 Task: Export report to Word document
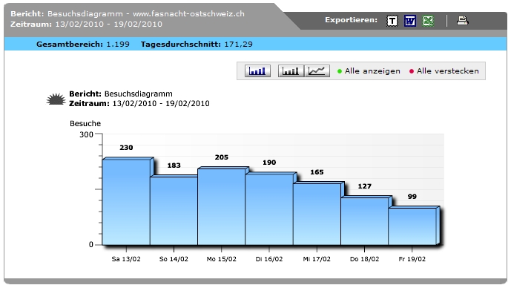[x=410, y=22]
